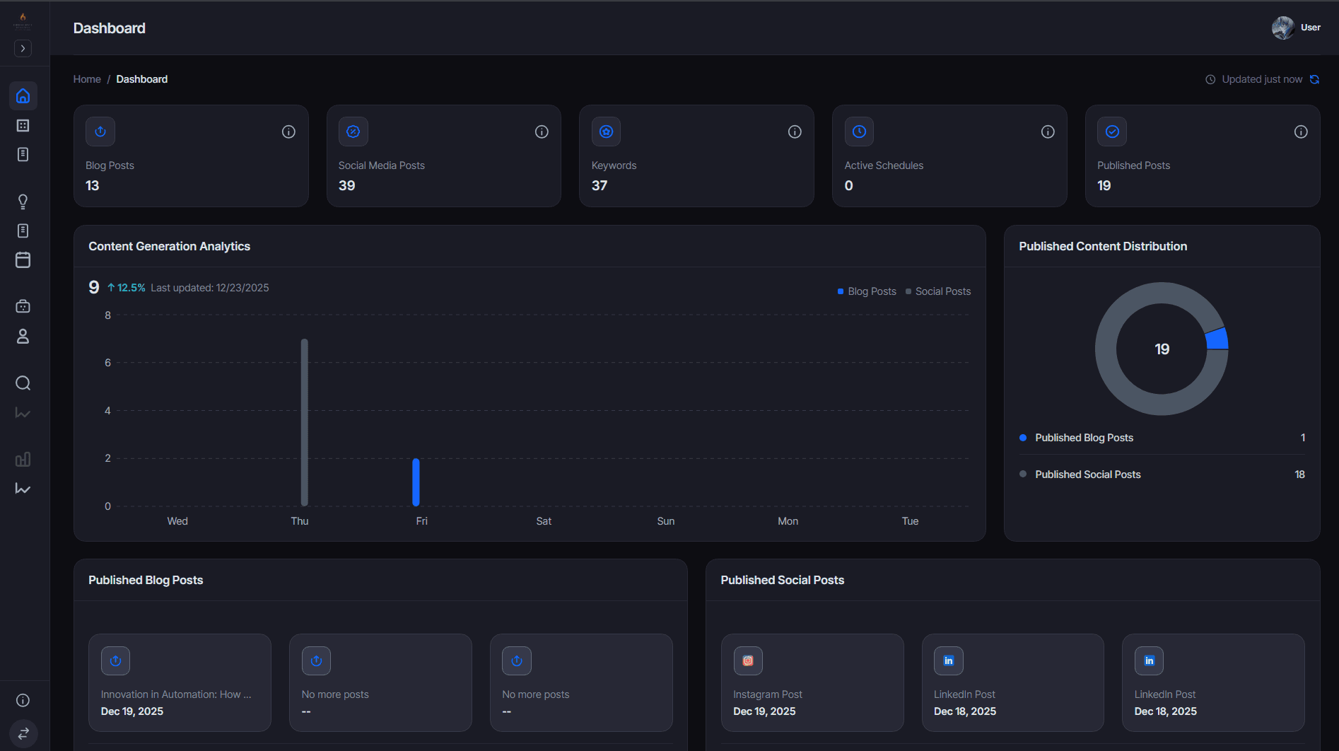Select the briefcase icon in the sidebar
1339x751 pixels.
click(x=23, y=306)
